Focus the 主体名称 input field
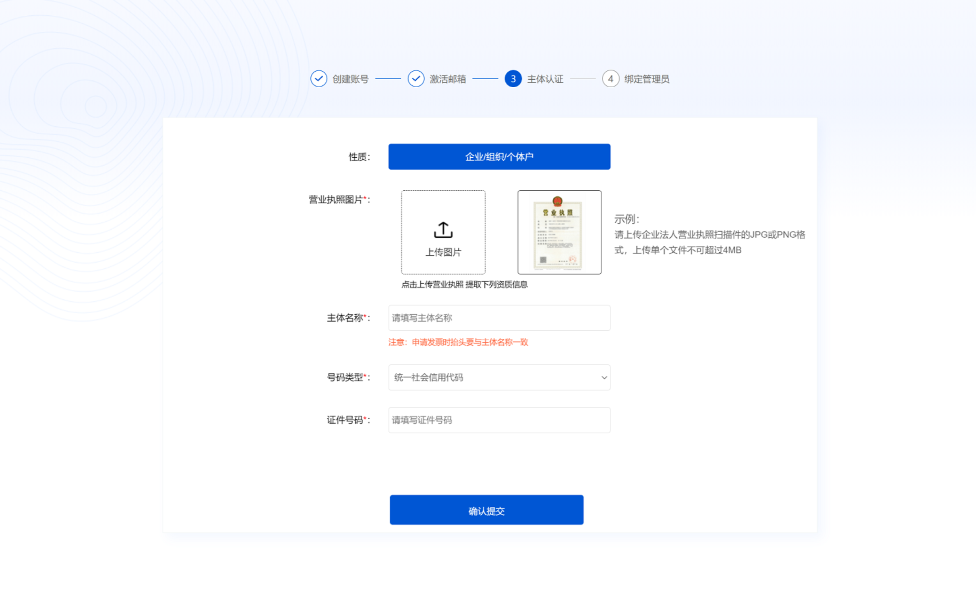Viewport: 976px width, 597px height. coord(499,318)
